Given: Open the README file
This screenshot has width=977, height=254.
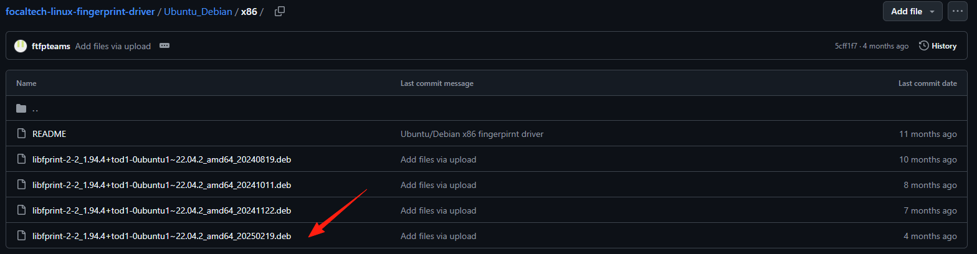Looking at the screenshot, I should 49,134.
